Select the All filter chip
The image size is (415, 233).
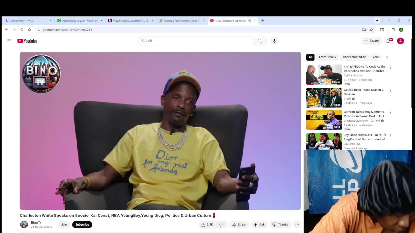coord(310,57)
